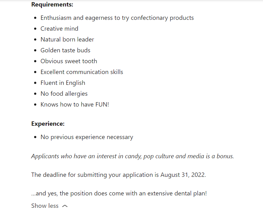Click "Excellent communication skills" requirement
The image size is (263, 214).
[x=82, y=72]
